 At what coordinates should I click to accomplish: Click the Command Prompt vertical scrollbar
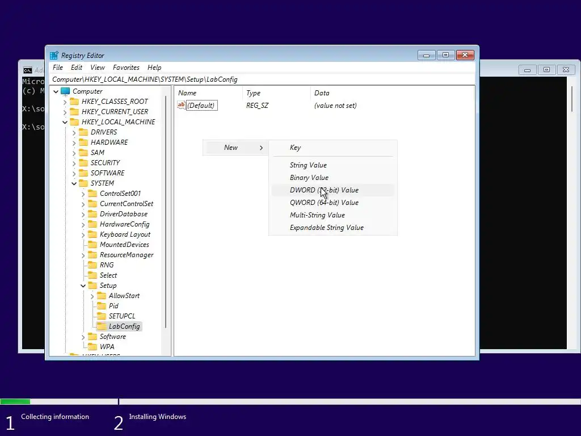[572, 99]
